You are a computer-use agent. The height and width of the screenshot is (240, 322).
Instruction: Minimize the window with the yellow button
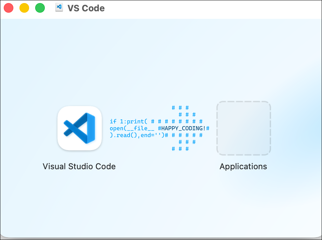[24, 8]
